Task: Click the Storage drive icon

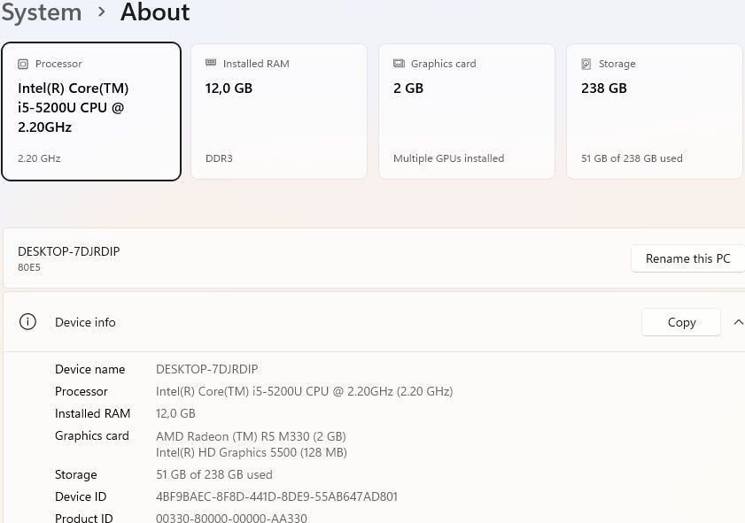Action: [x=586, y=64]
